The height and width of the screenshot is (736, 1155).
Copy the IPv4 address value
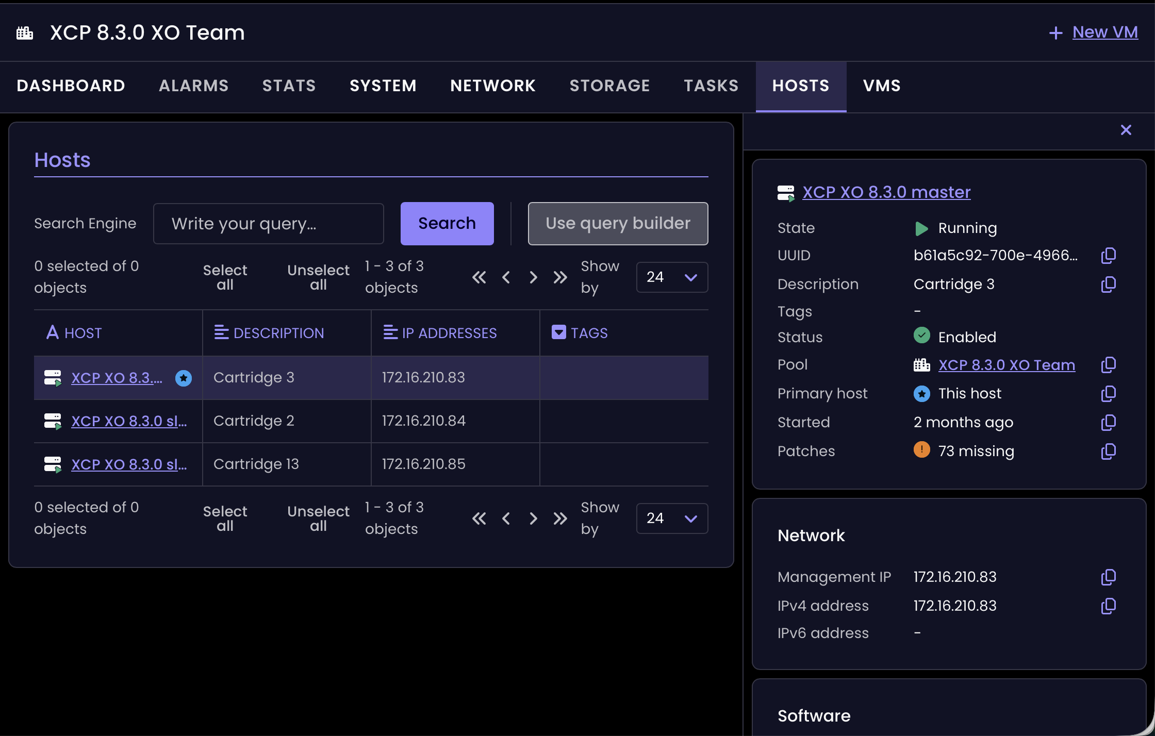(1108, 606)
